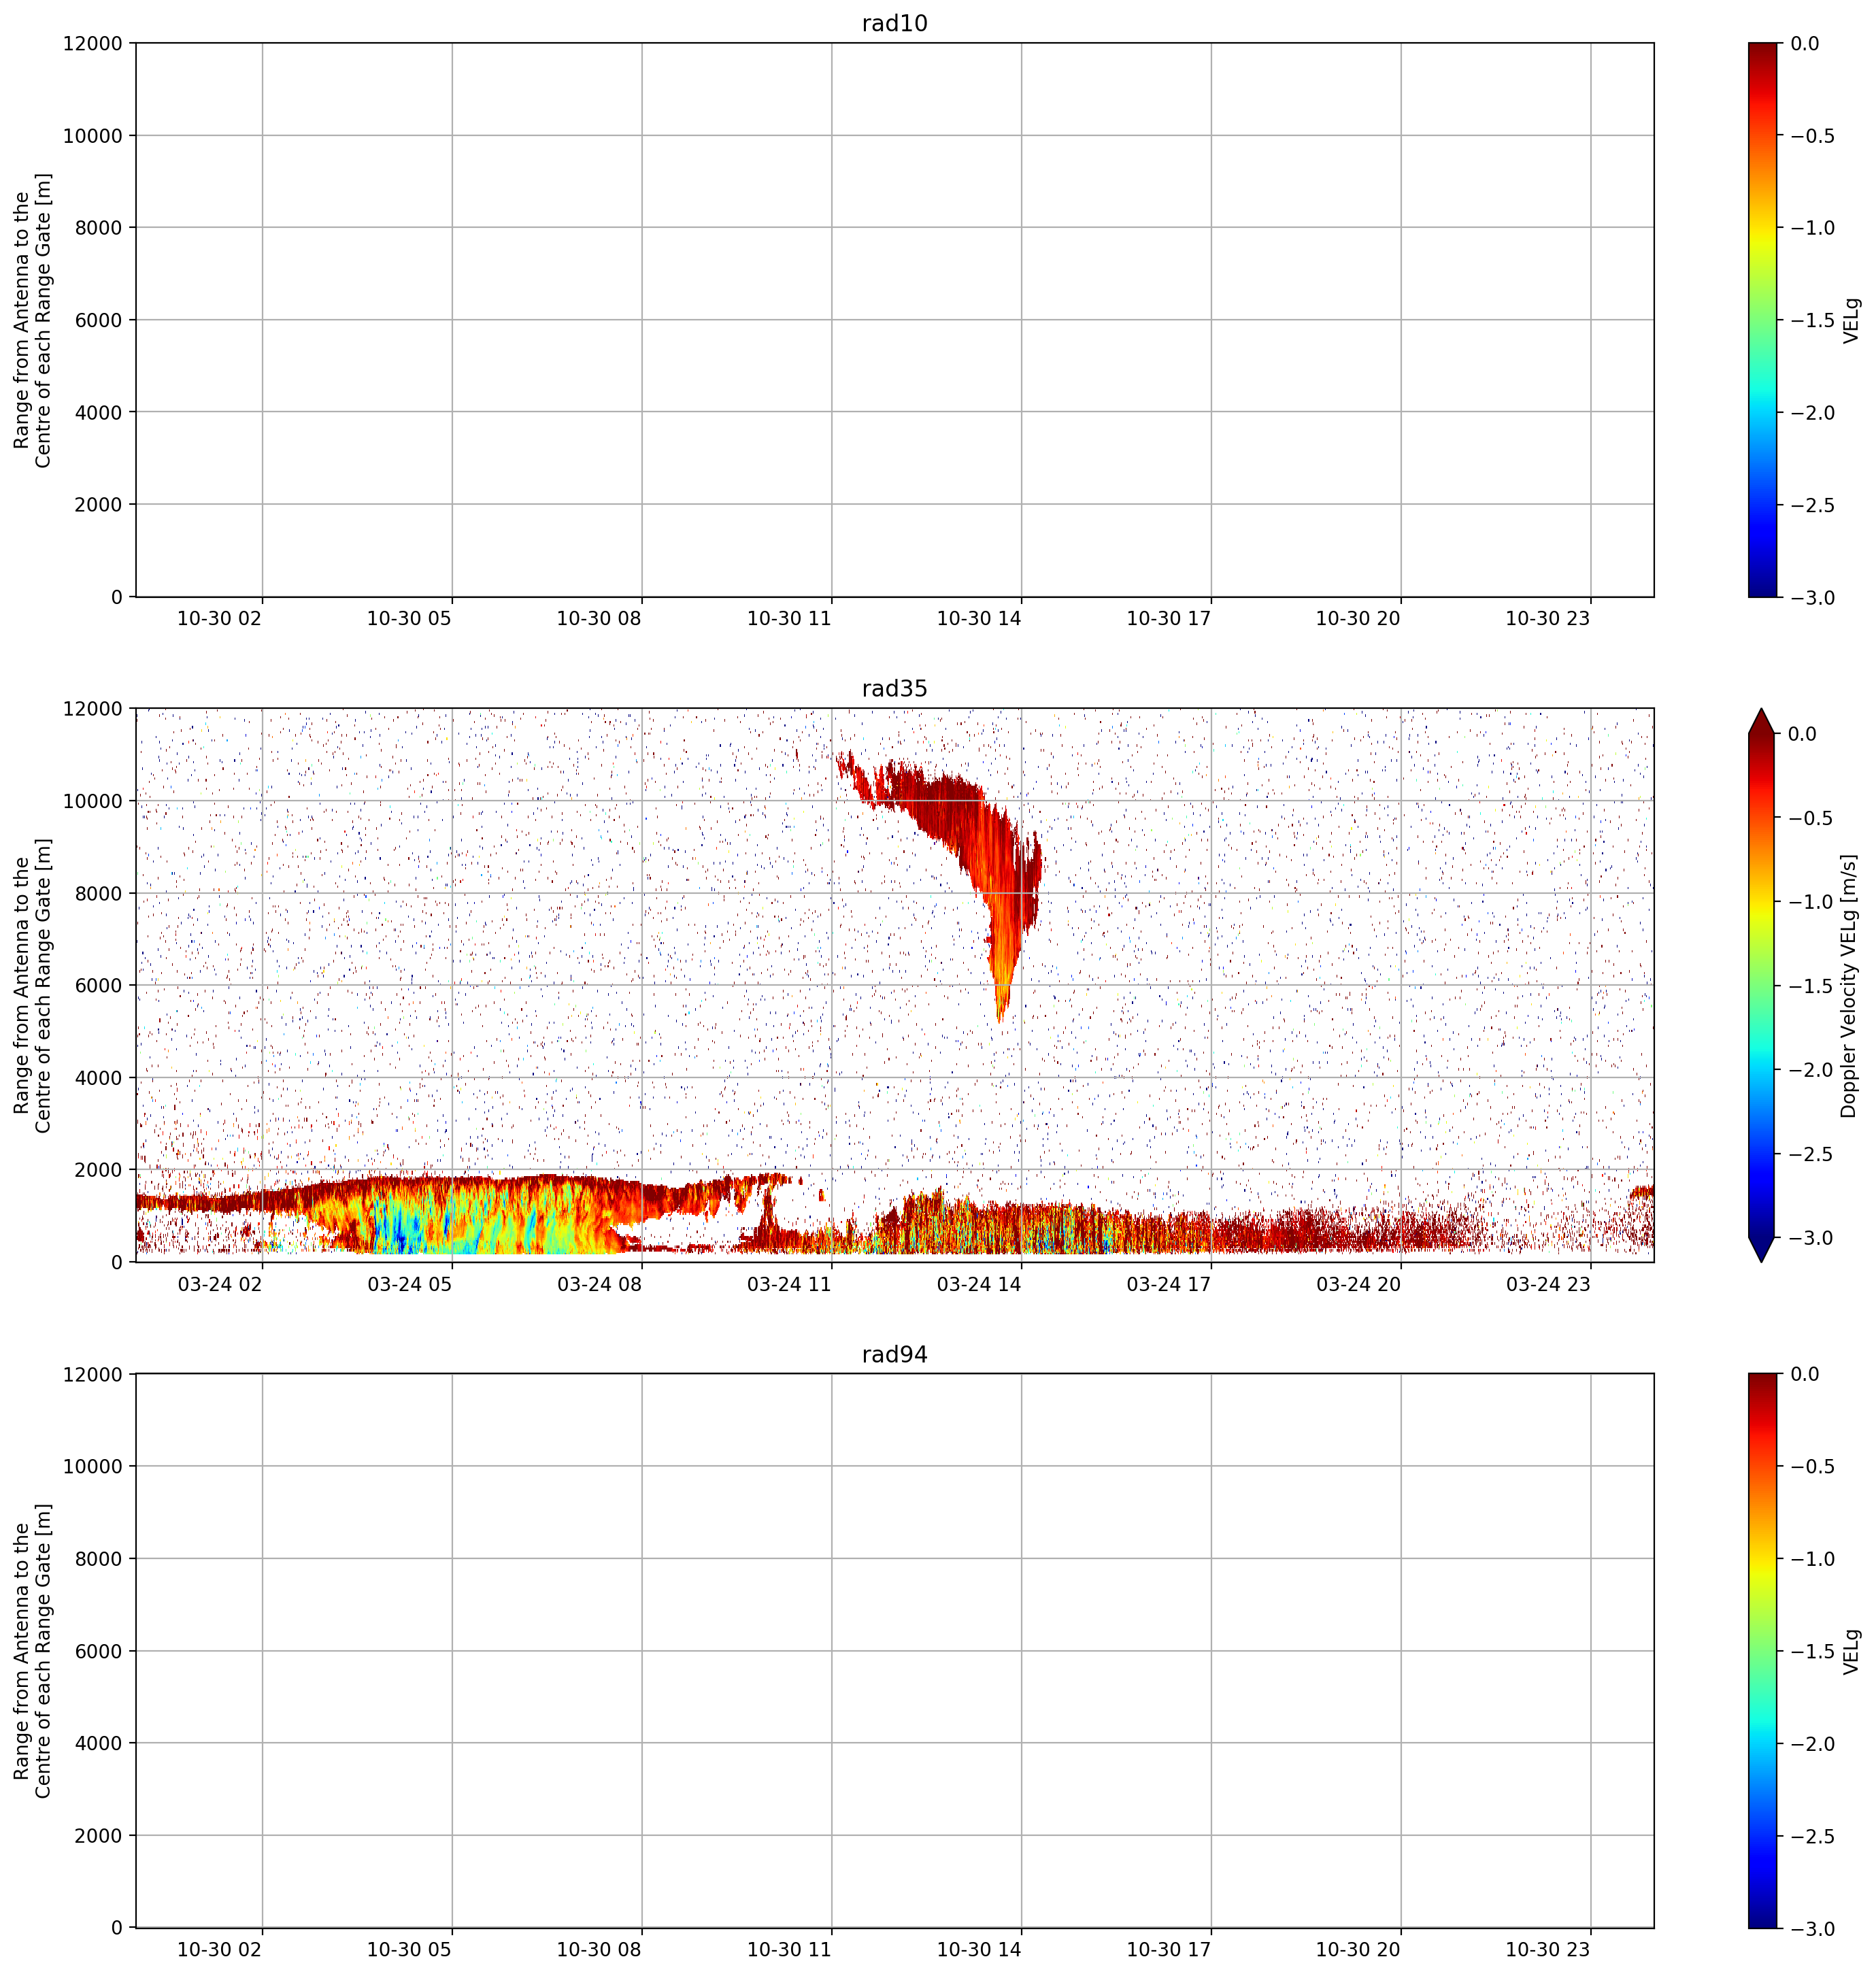Click '10-30 20' tick under rad94 plot
This screenshot has width=1876, height=1974.
tap(1358, 1949)
